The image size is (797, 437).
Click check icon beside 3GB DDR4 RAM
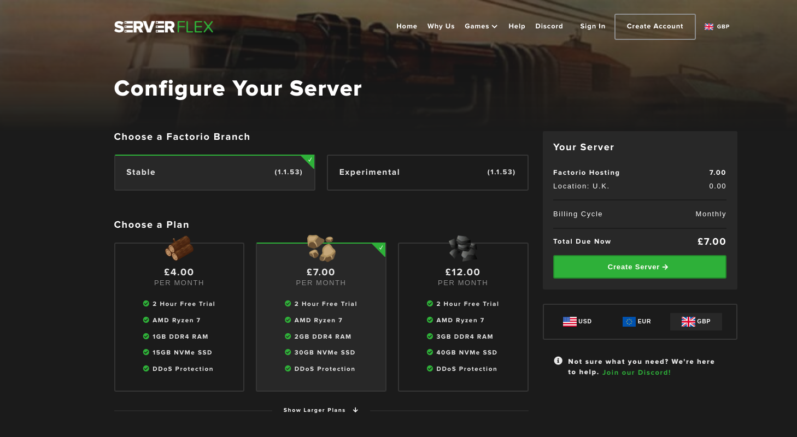[430, 336]
